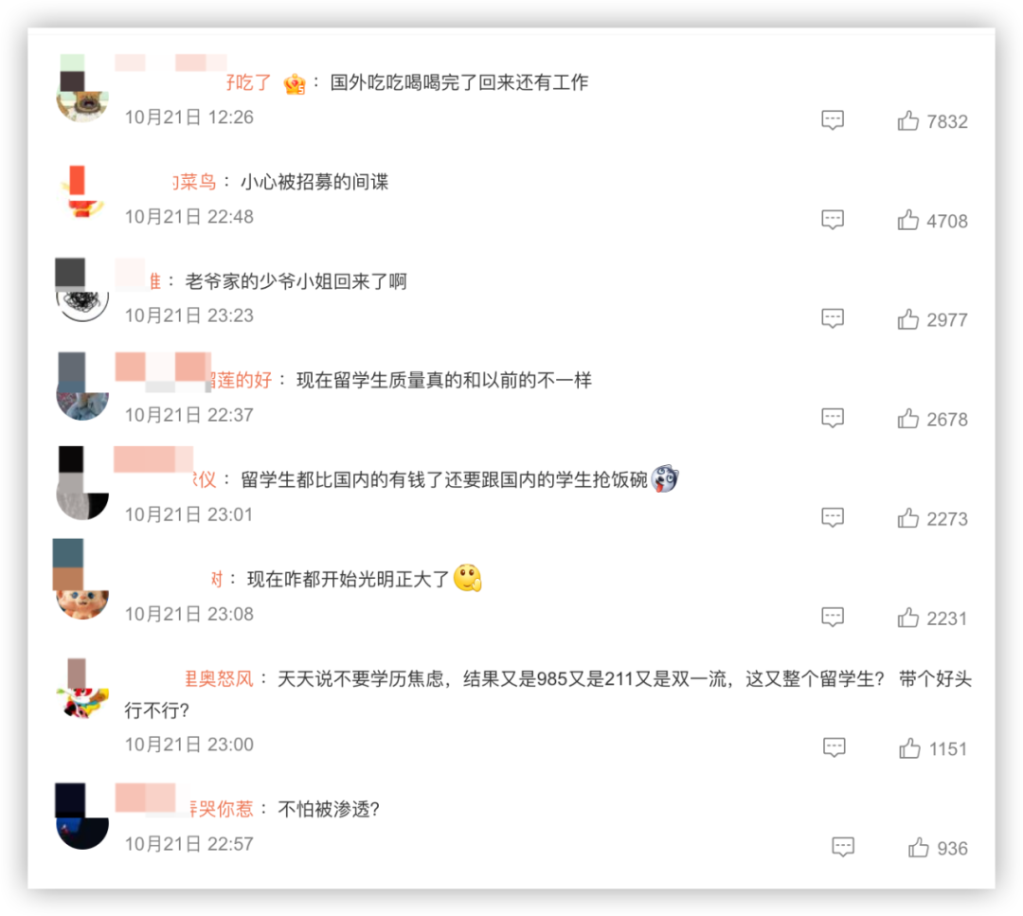Screen dimensions: 1023x916
Task: Reply to the 留学生质量 comment
Action: coord(833,418)
